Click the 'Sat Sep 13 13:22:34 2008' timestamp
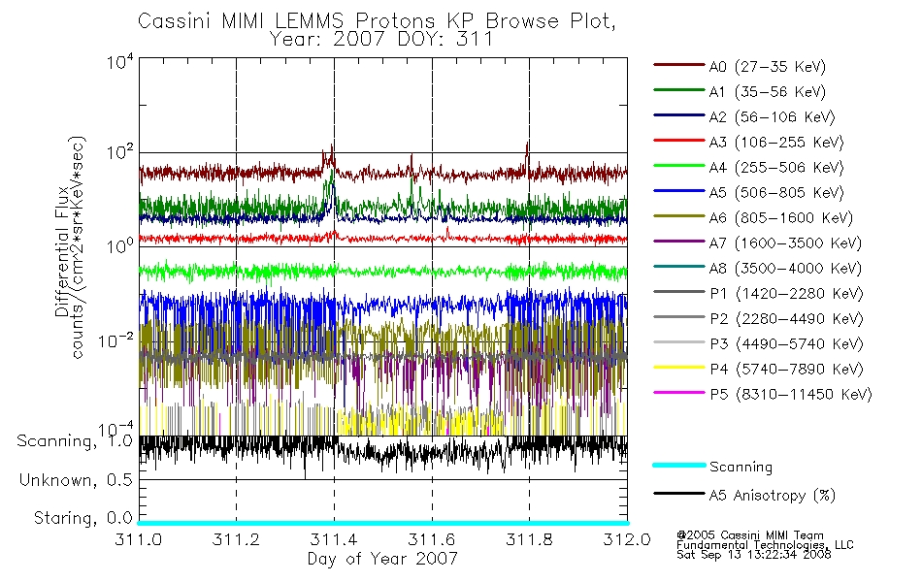The width and height of the screenshot is (922, 582). [x=754, y=555]
